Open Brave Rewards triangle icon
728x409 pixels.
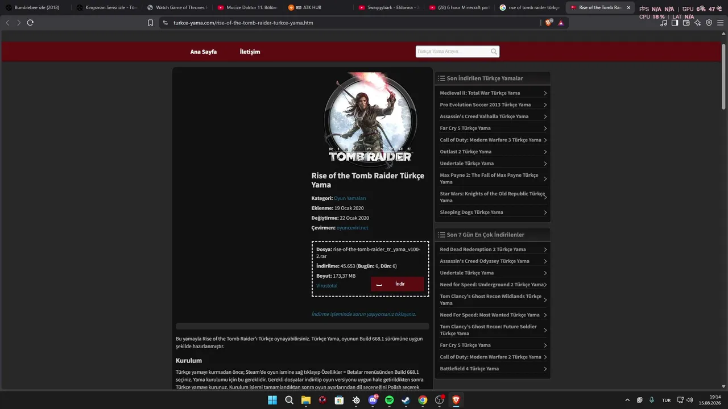561,23
